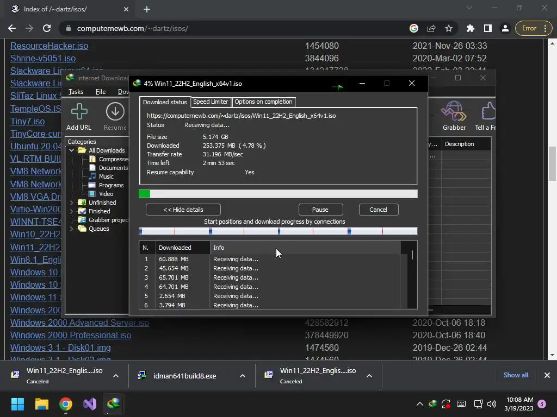Click the Google icon in address bar
Screen dimensions: 557x417
pyautogui.click(x=414, y=28)
